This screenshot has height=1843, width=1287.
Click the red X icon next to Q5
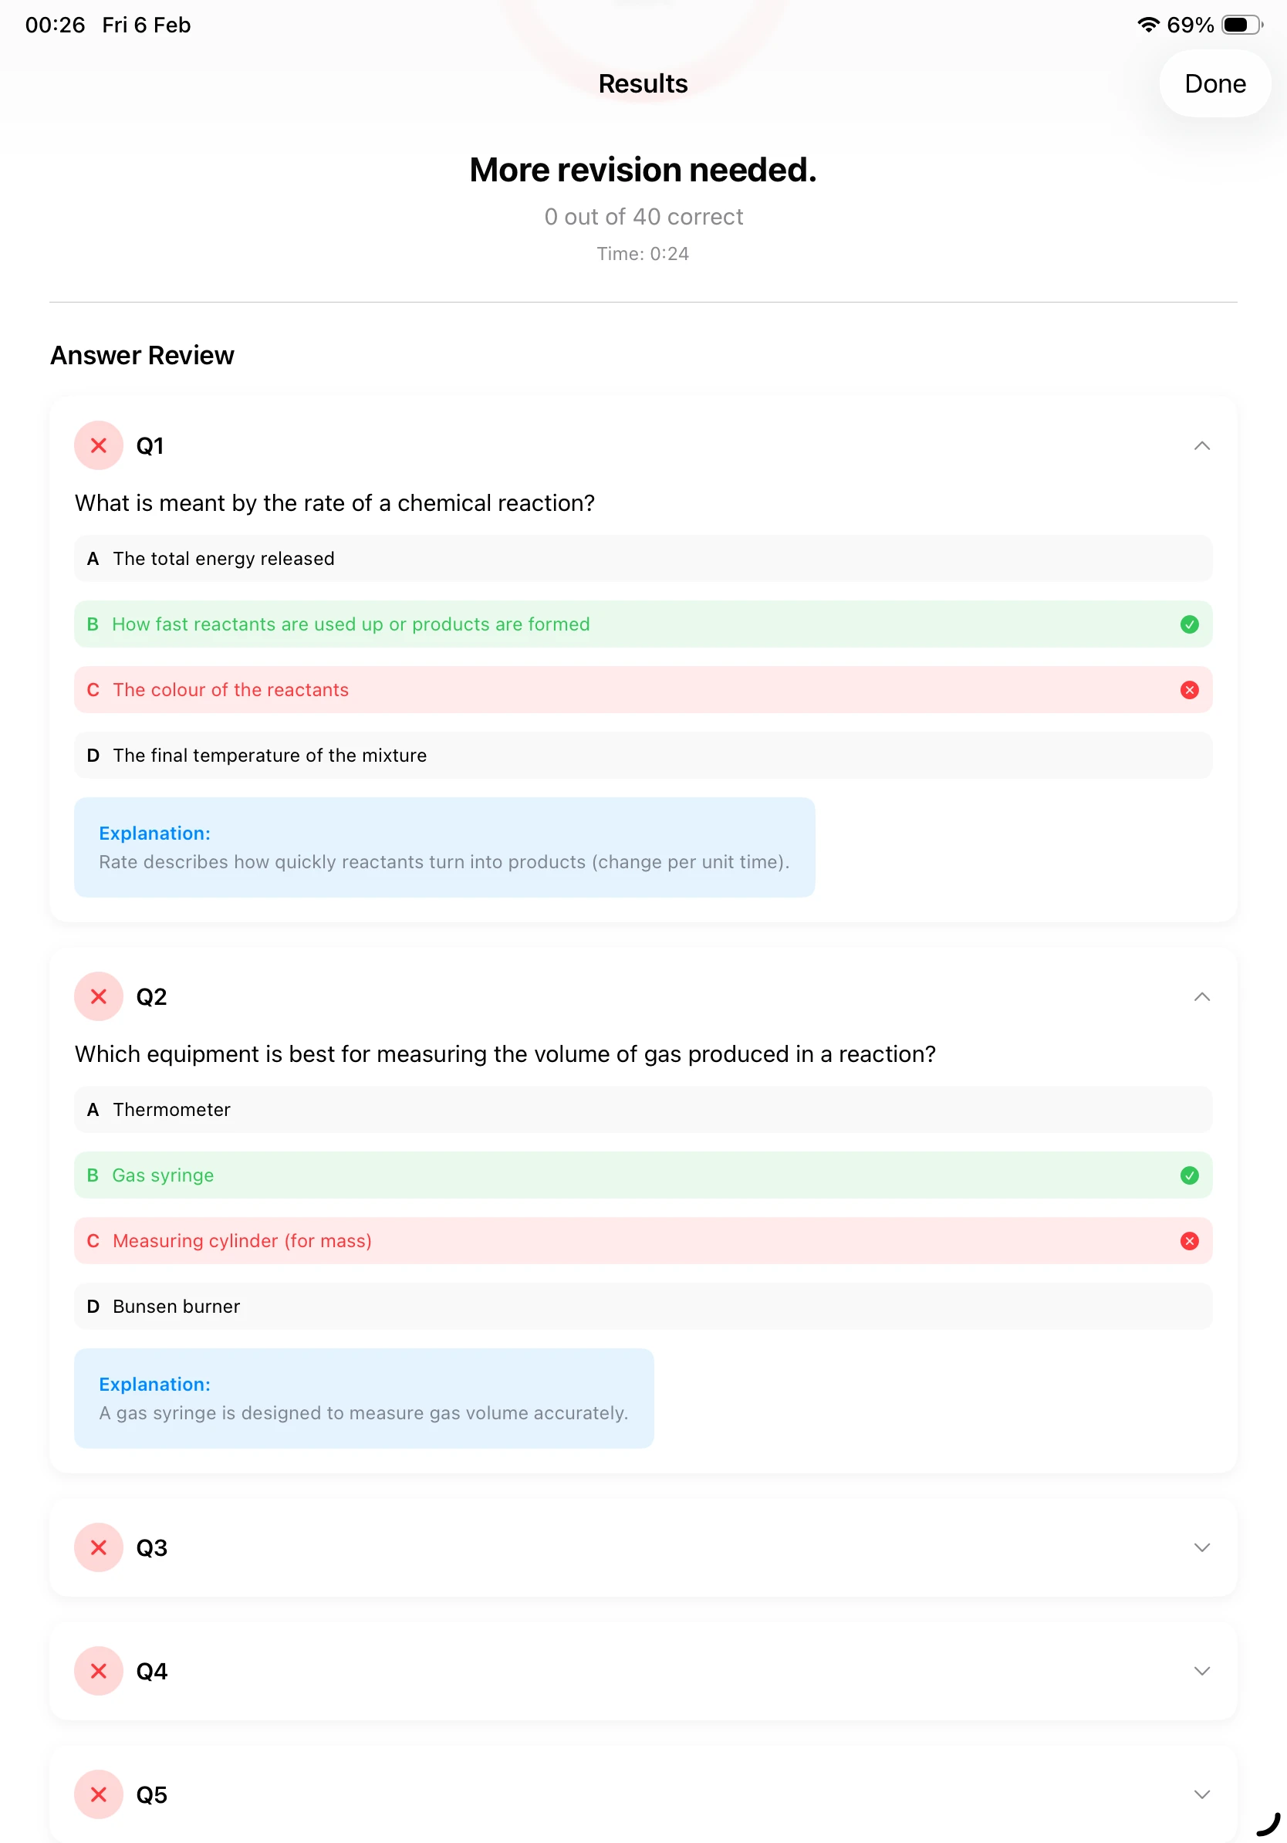pos(98,1795)
